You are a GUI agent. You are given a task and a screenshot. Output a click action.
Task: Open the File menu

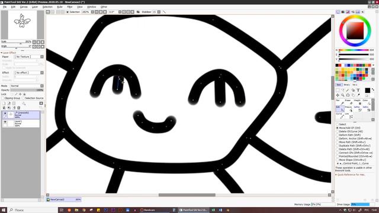[x=5, y=7]
